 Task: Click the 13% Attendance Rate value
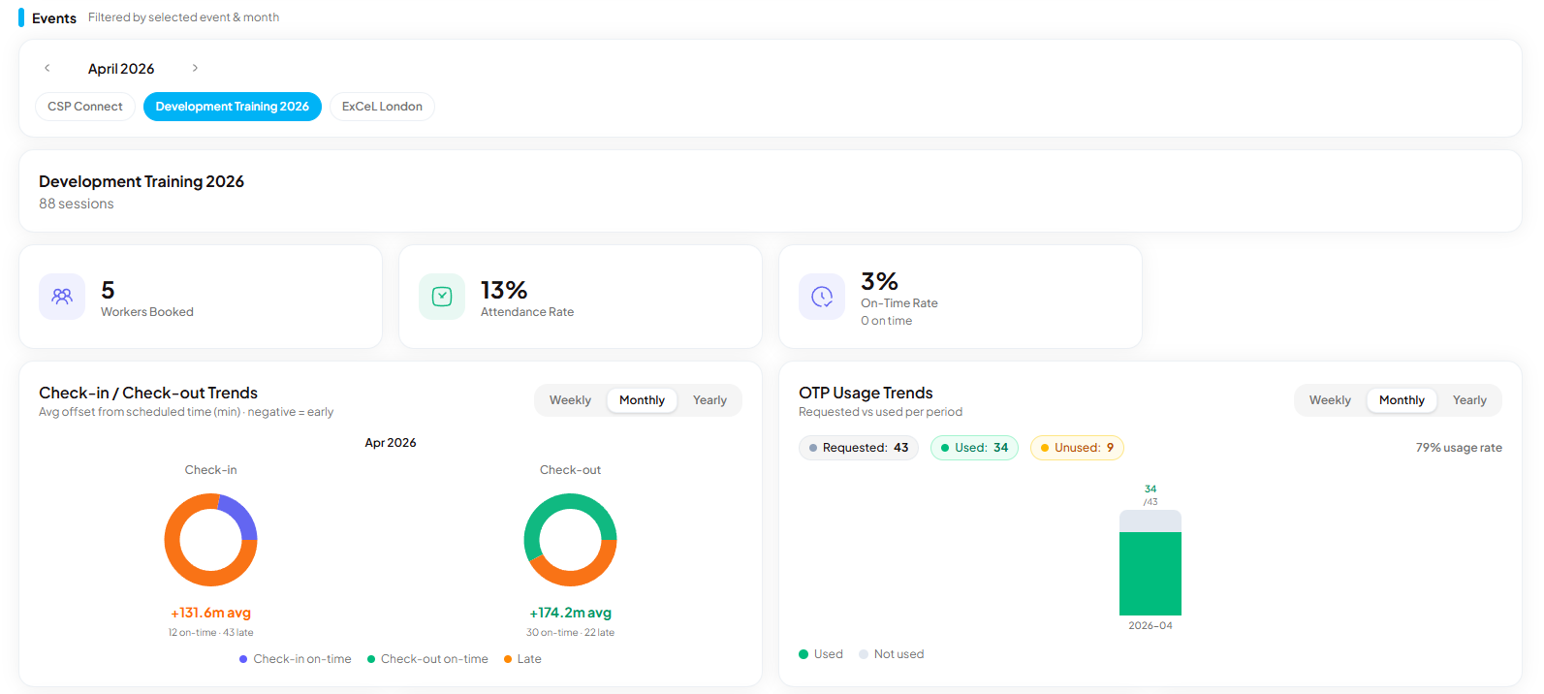[x=504, y=290]
